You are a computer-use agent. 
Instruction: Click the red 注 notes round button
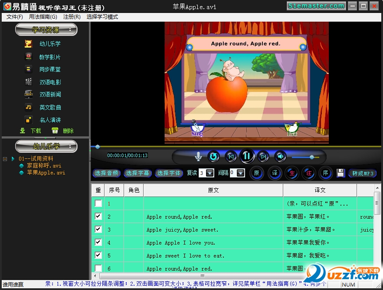pos(309,173)
